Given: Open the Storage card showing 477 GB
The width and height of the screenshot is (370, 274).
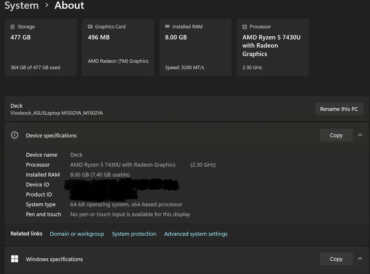Looking at the screenshot, I should [41, 47].
